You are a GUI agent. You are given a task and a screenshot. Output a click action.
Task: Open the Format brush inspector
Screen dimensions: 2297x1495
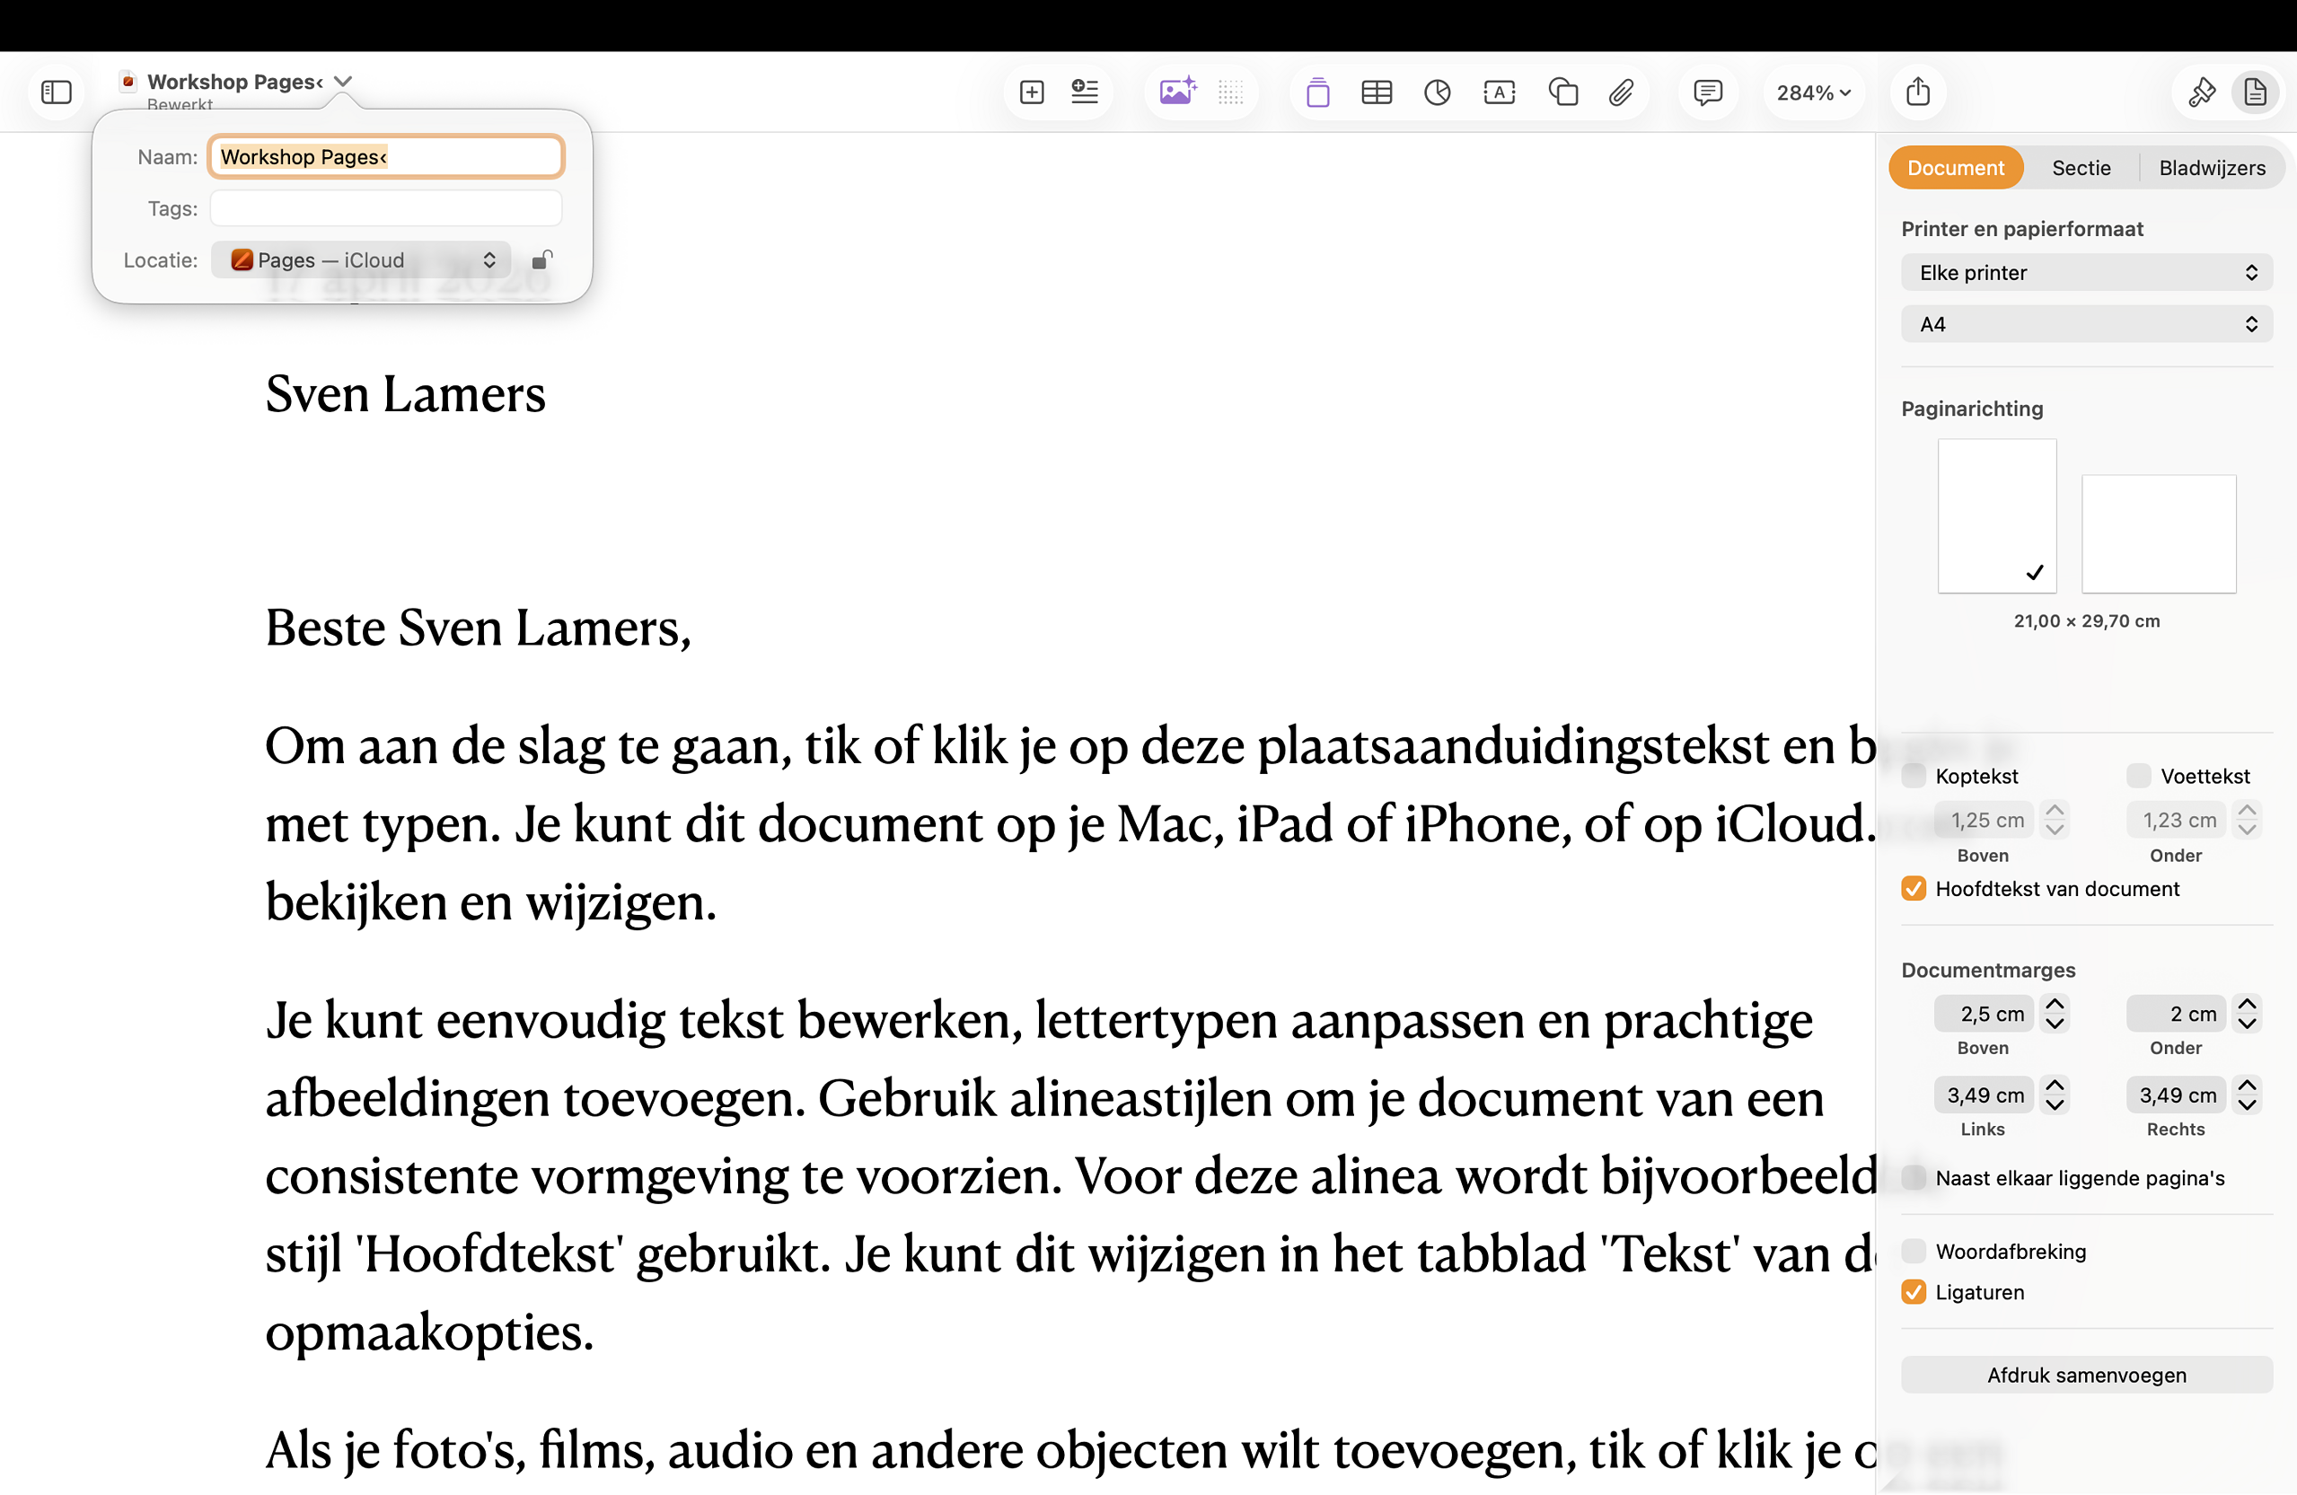2202,92
